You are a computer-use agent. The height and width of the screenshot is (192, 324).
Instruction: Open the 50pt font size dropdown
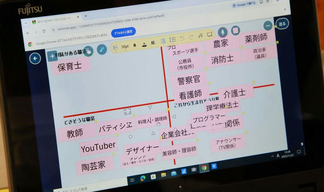pyautogui.click(x=125, y=46)
